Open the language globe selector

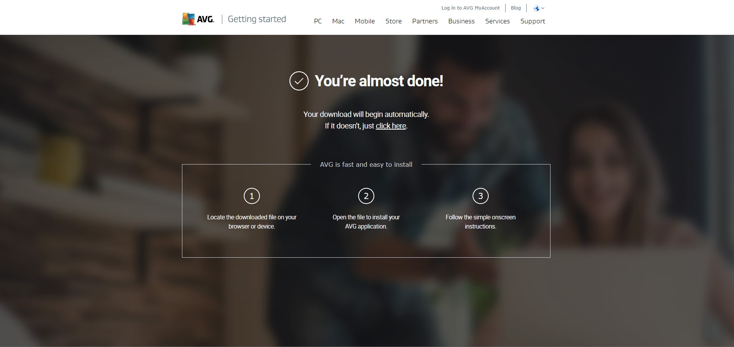coord(539,8)
